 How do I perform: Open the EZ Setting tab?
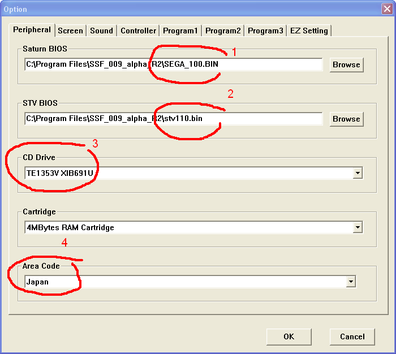coord(308,31)
